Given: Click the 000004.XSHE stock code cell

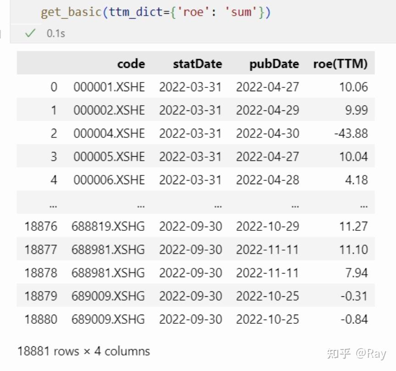Looking at the screenshot, I should click(109, 133).
